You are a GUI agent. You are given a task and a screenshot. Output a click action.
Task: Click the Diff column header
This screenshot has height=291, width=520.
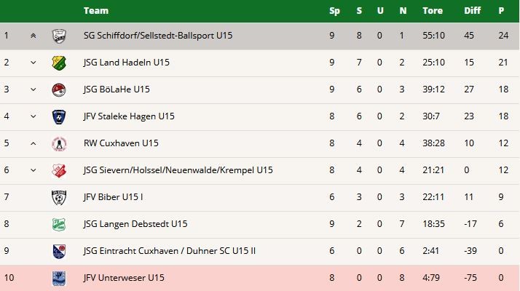pyautogui.click(x=472, y=11)
